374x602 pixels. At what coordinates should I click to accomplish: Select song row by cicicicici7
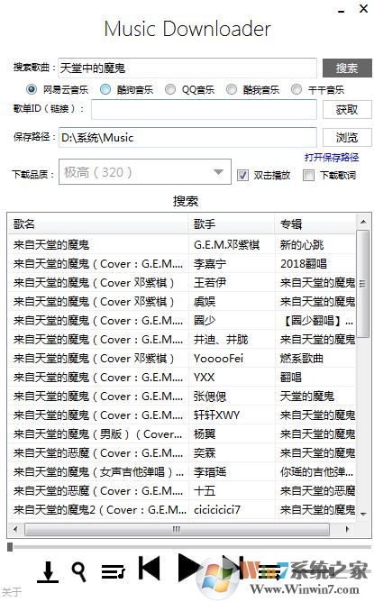182,509
